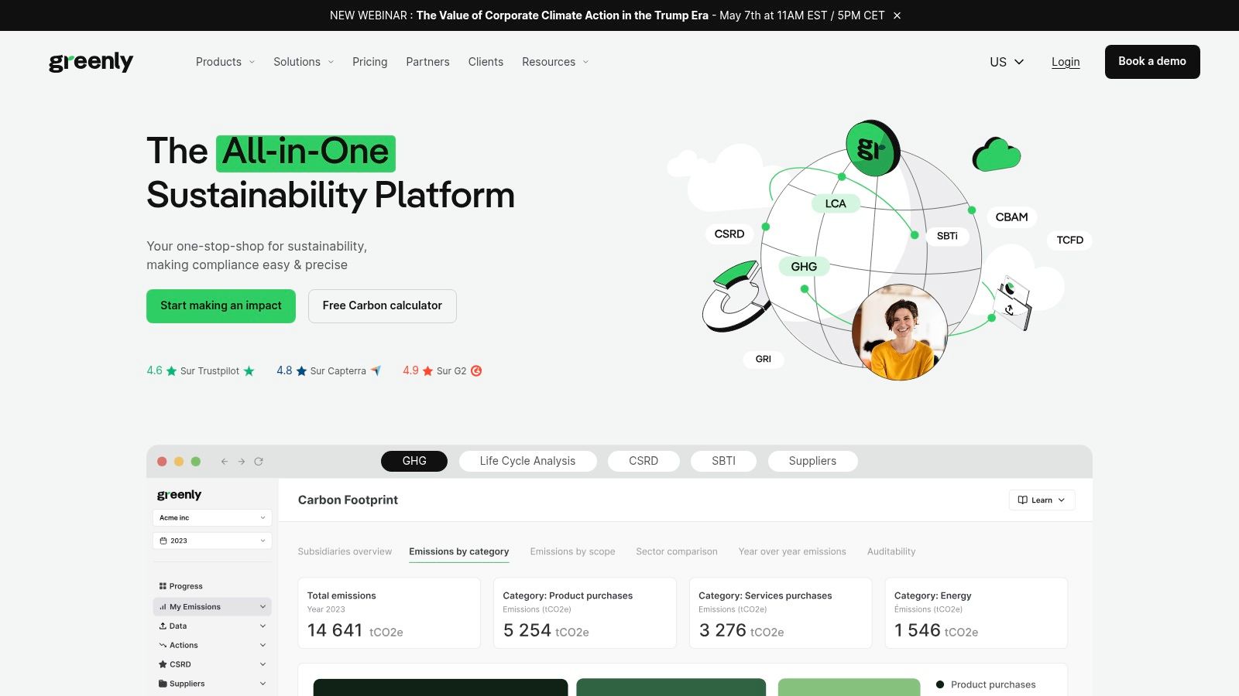Dismiss the webinar announcement banner
The image size is (1239, 696).
tap(897, 15)
